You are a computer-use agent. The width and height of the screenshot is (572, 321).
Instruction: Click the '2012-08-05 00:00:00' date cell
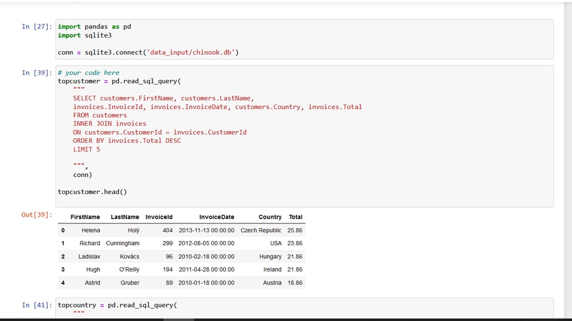[207, 244]
